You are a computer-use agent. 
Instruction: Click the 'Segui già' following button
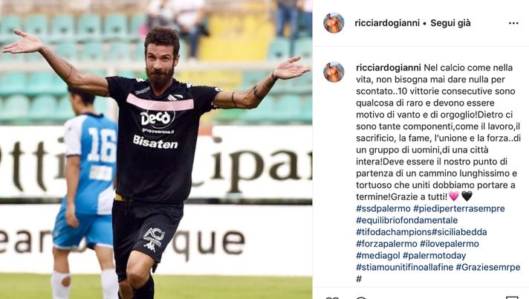(450, 23)
